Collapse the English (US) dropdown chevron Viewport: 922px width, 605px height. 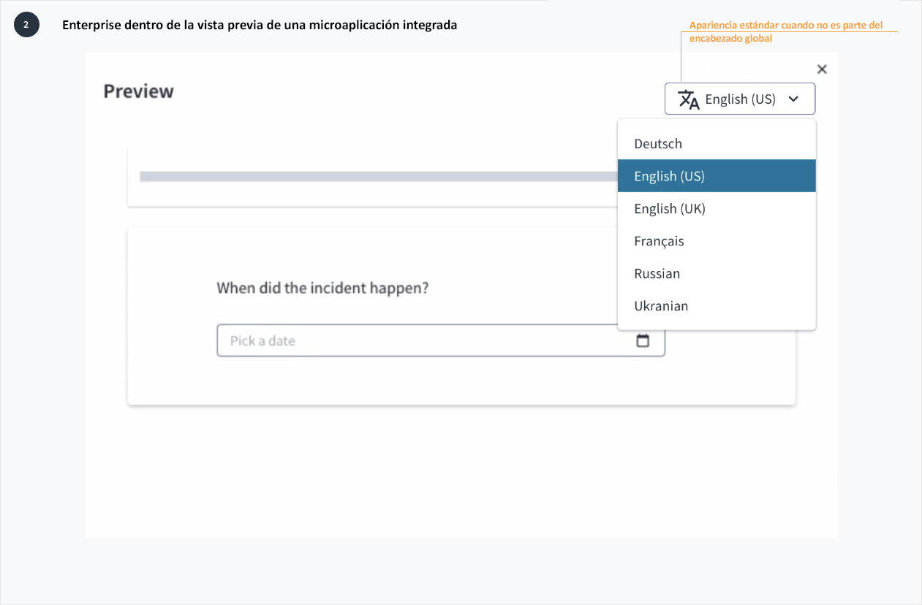pos(793,99)
